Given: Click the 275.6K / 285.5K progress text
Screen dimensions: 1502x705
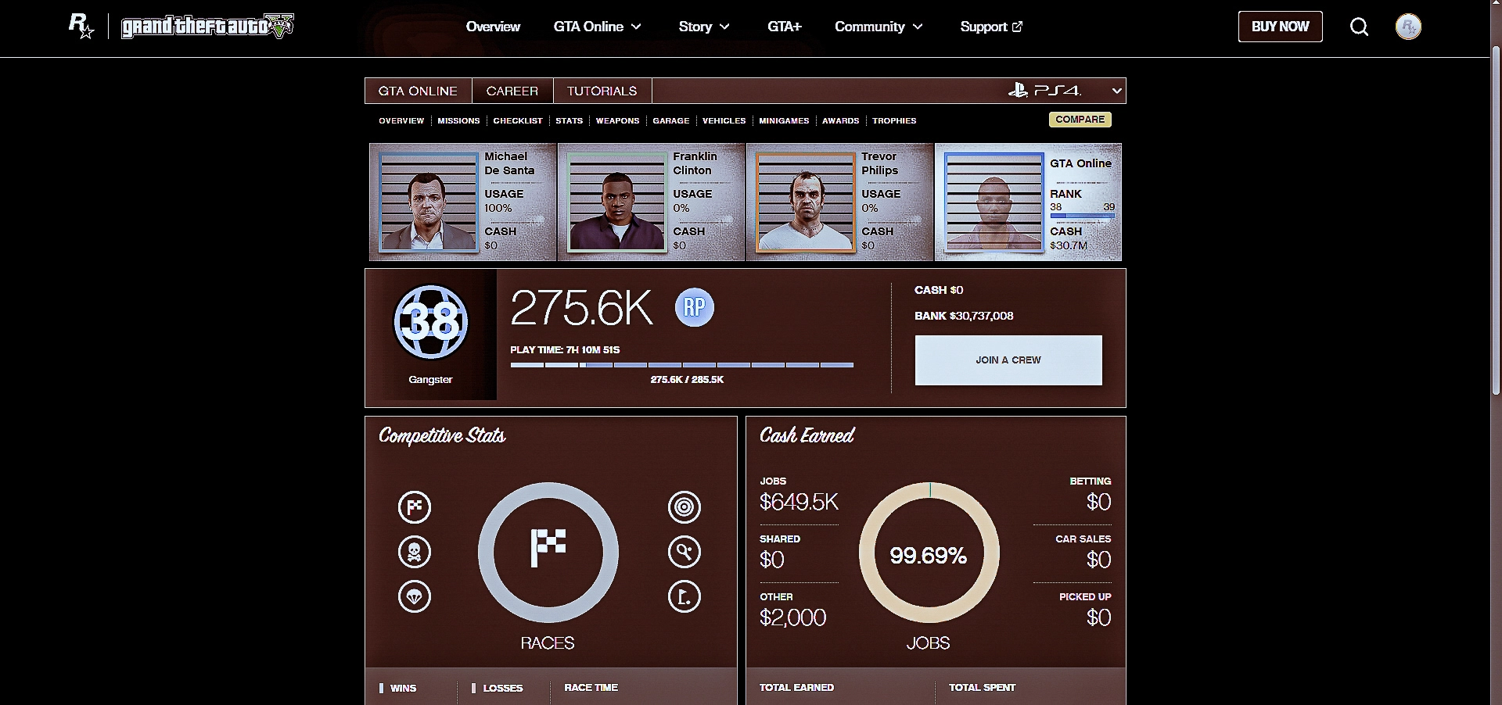Looking at the screenshot, I should click(x=687, y=380).
